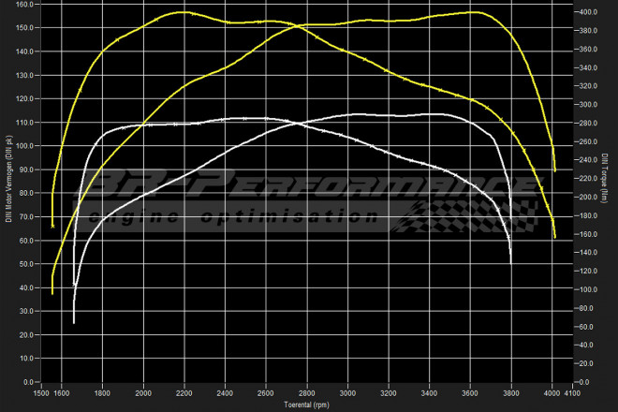Click the "Toerental (rpm)" x-axis title
This screenshot has height=412, width=618.
(308, 405)
